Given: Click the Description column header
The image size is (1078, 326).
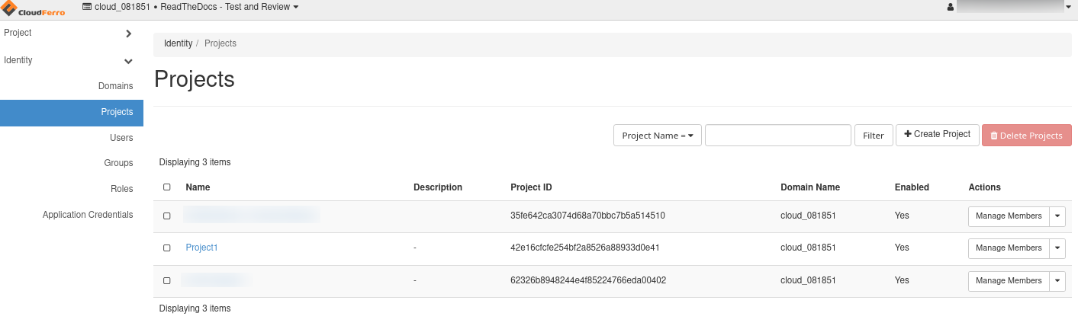Looking at the screenshot, I should point(438,187).
